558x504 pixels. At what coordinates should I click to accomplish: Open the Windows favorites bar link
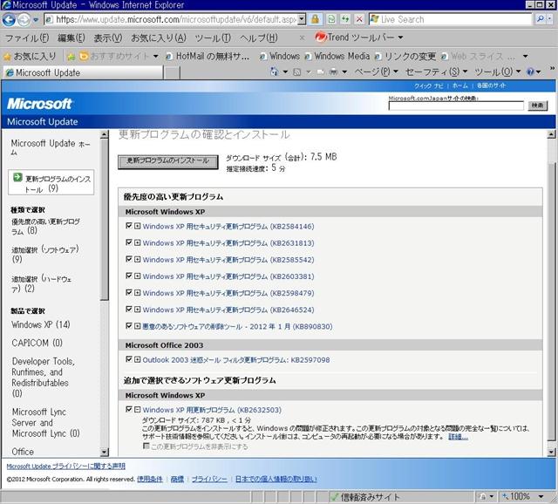tap(280, 56)
